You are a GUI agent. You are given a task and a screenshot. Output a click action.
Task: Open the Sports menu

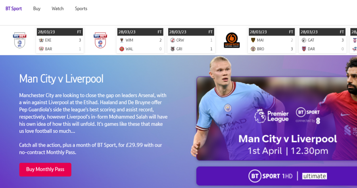point(81,9)
